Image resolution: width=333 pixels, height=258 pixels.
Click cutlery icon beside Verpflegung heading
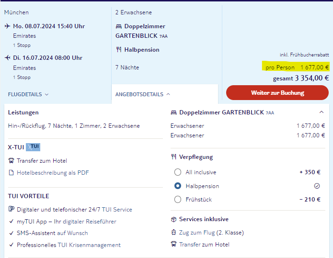tap(174, 157)
